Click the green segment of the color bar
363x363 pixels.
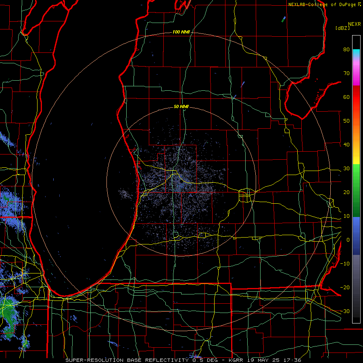[x=356, y=190]
